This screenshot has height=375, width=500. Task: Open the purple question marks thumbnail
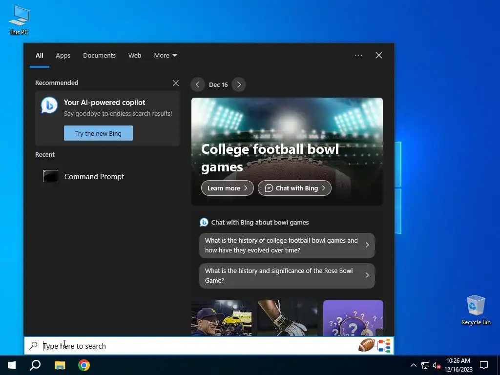353,318
